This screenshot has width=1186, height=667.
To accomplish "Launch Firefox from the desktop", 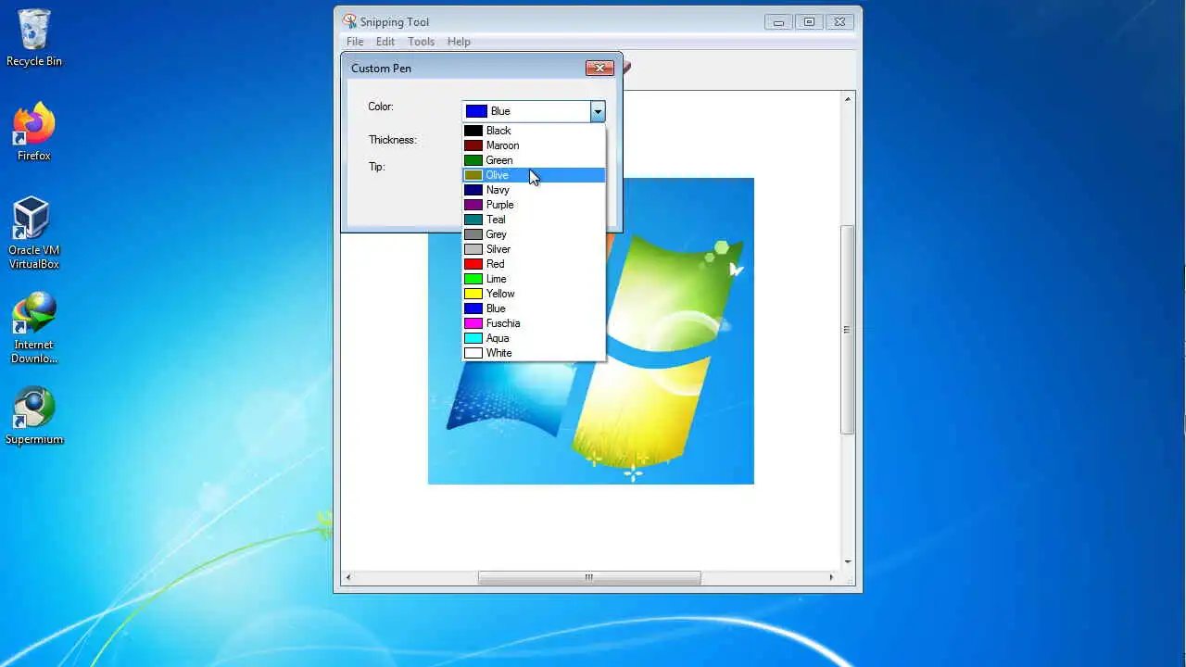I will click(x=34, y=132).
